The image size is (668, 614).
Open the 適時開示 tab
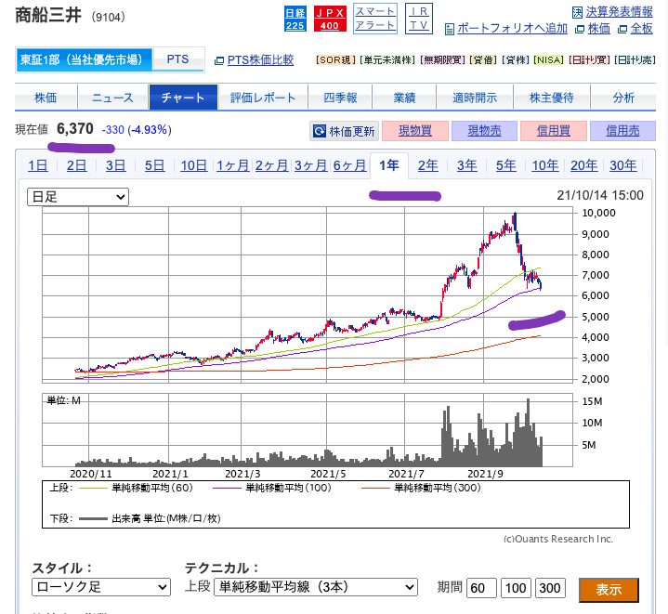pos(475,98)
